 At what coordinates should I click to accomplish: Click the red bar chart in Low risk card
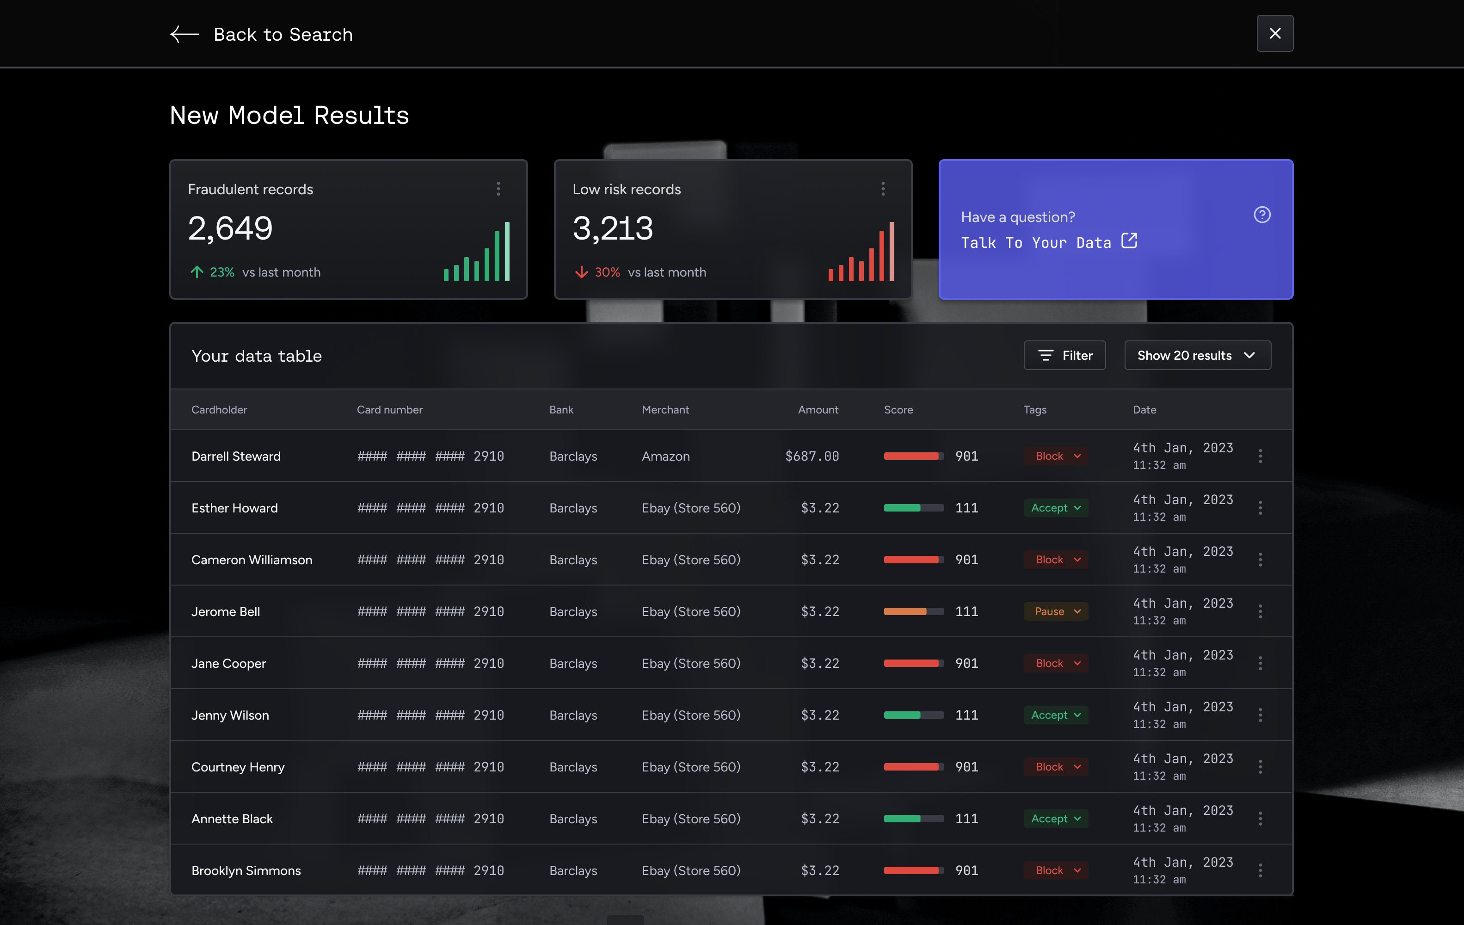[x=861, y=251]
